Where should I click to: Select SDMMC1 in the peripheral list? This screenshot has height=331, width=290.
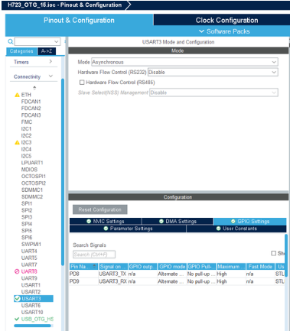32,190
